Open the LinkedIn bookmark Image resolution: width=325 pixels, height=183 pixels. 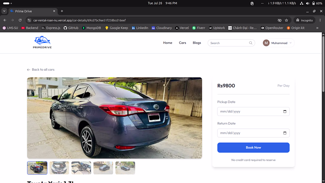click(140, 28)
